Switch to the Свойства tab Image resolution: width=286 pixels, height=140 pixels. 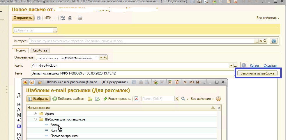tap(40, 50)
